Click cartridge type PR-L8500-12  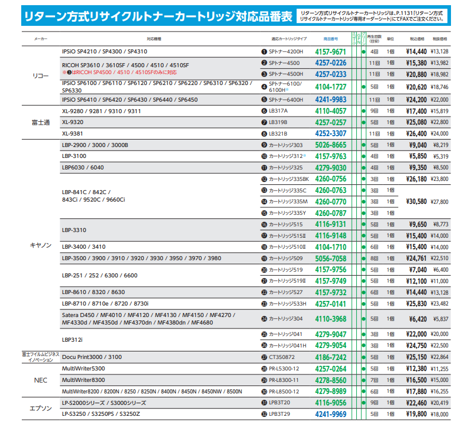click(x=284, y=392)
